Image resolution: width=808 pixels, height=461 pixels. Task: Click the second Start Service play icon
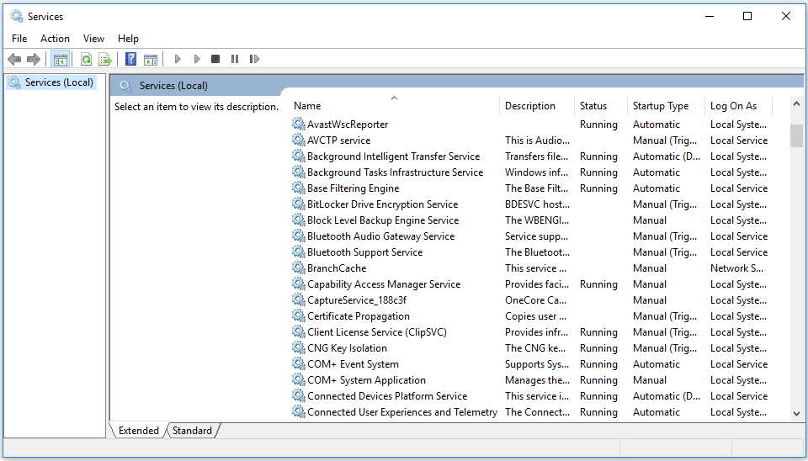pos(197,59)
